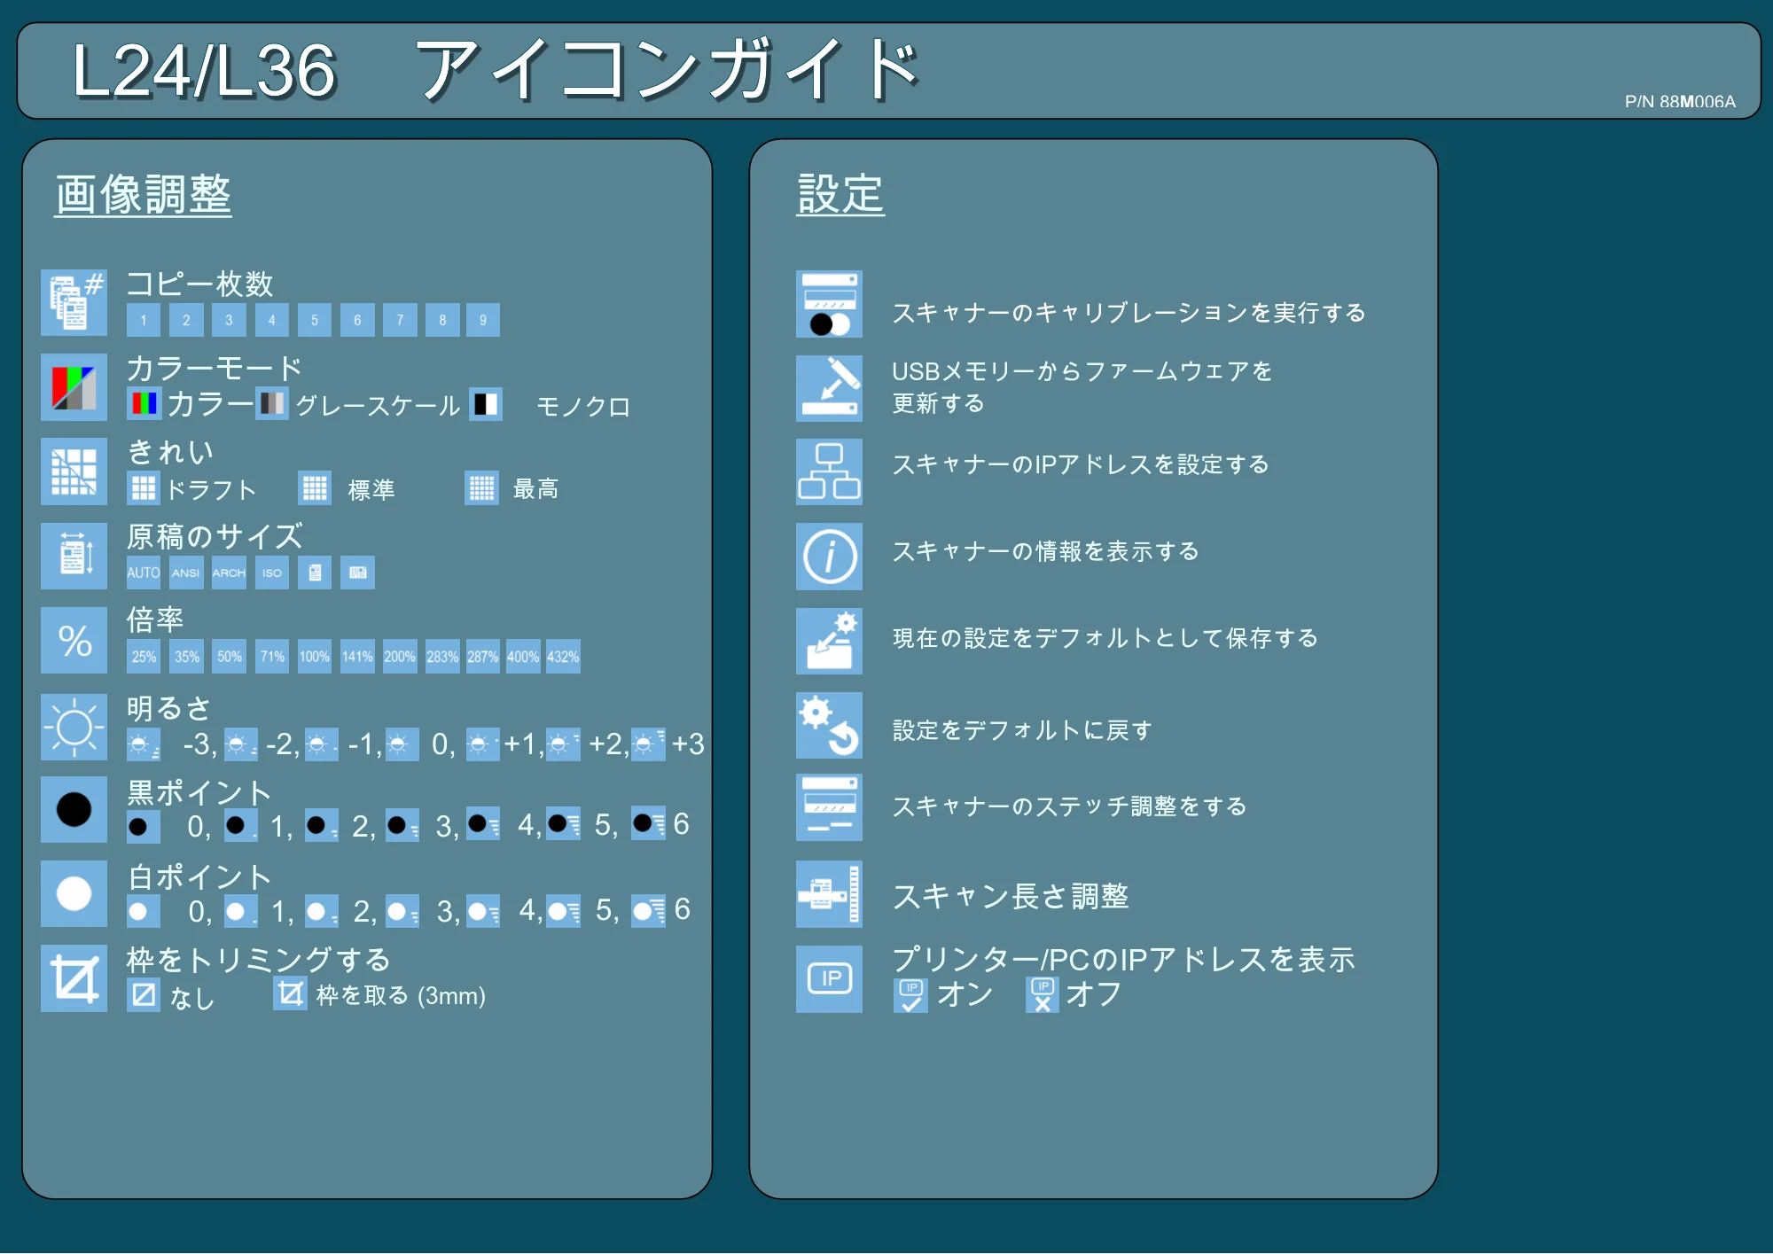The height and width of the screenshot is (1254, 1773).
Task: Click the percent scale (倍率) icon
Action: (74, 640)
